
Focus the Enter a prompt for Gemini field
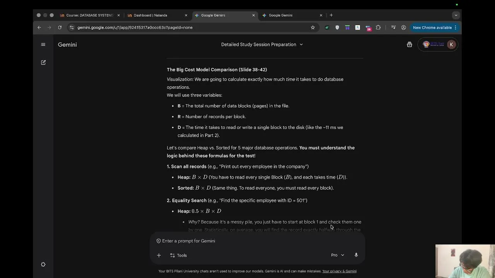257,241
